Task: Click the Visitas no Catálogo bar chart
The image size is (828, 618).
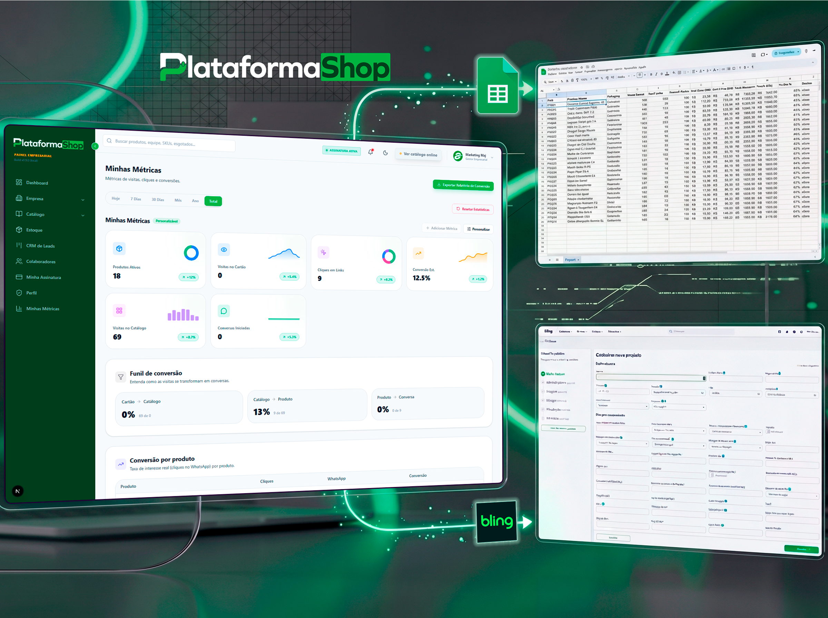Action: (x=183, y=315)
